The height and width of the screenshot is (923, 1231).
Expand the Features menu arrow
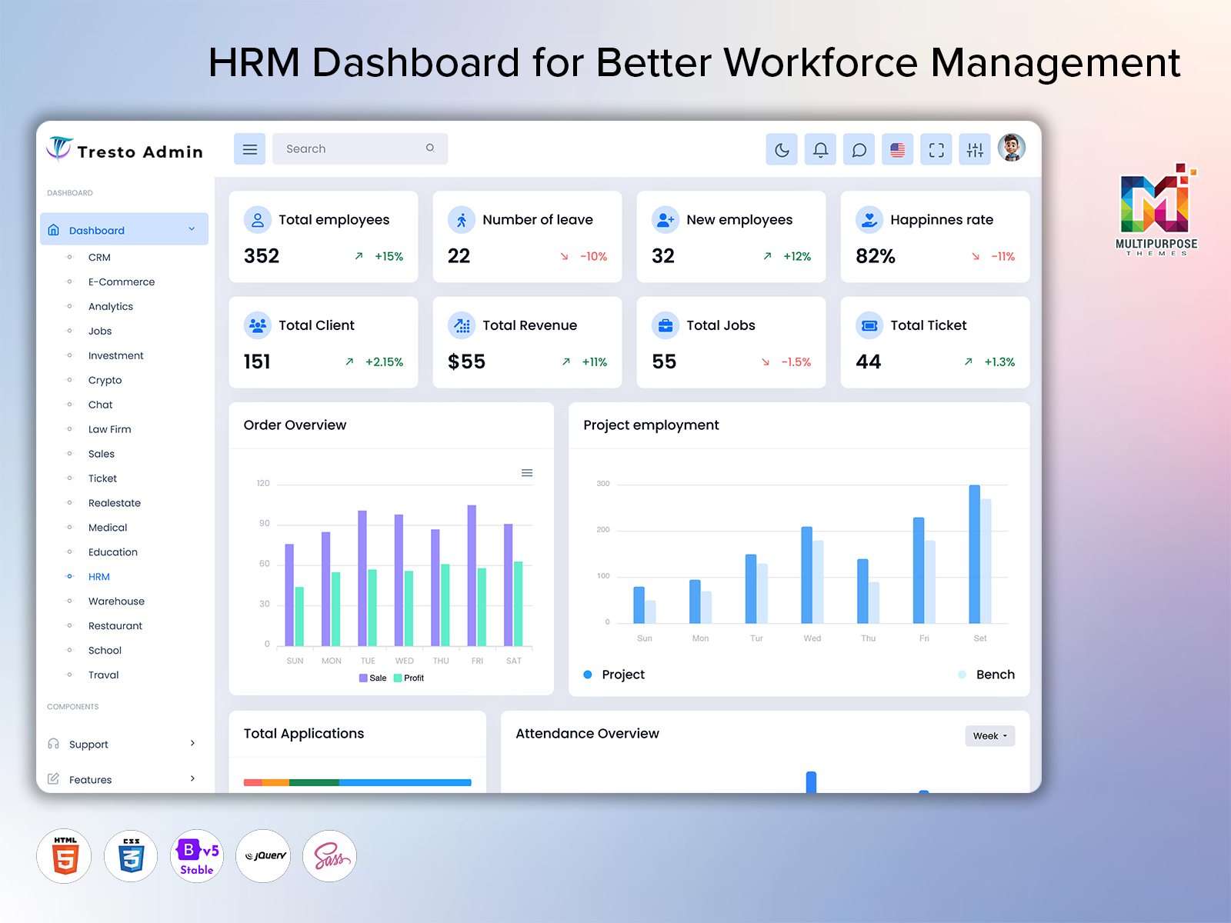click(x=192, y=778)
